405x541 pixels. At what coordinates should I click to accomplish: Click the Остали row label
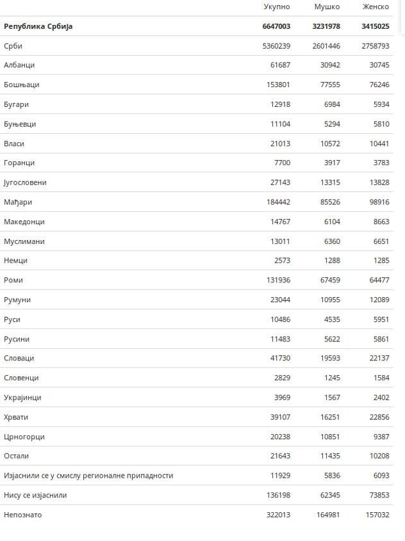(16, 456)
